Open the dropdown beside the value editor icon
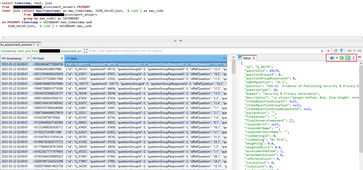 click(x=337, y=58)
